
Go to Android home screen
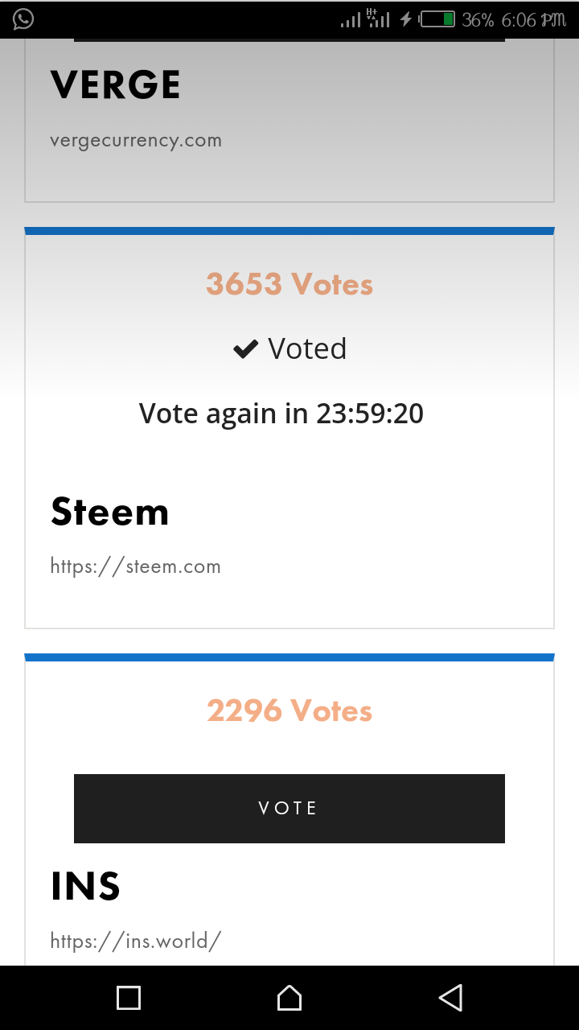(x=289, y=998)
